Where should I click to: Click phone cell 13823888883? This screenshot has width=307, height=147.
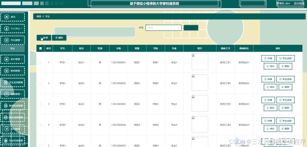118,104
